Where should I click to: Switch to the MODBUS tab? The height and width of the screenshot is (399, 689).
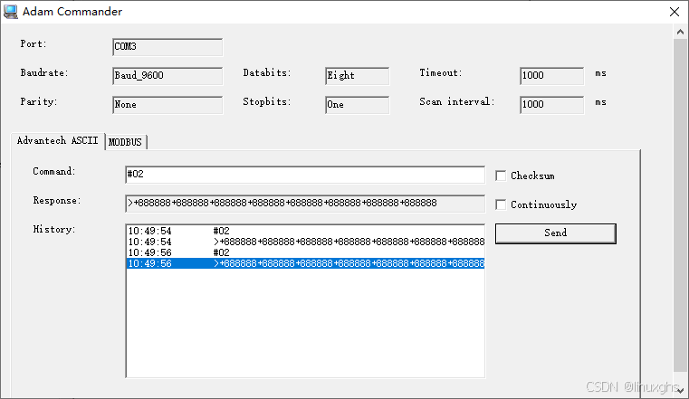point(125,142)
